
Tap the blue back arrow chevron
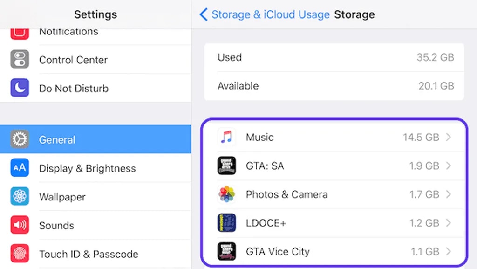tap(203, 14)
